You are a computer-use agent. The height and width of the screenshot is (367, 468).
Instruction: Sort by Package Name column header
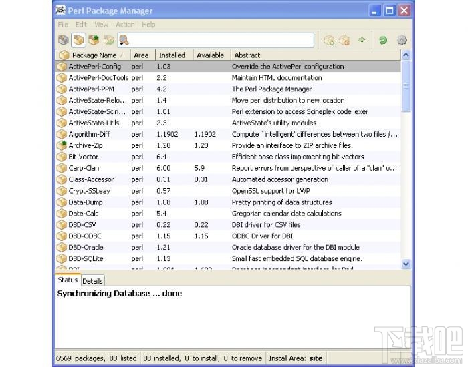(x=92, y=55)
